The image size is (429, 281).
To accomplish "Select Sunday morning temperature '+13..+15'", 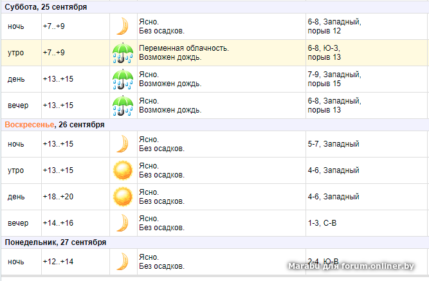I will tap(58, 170).
